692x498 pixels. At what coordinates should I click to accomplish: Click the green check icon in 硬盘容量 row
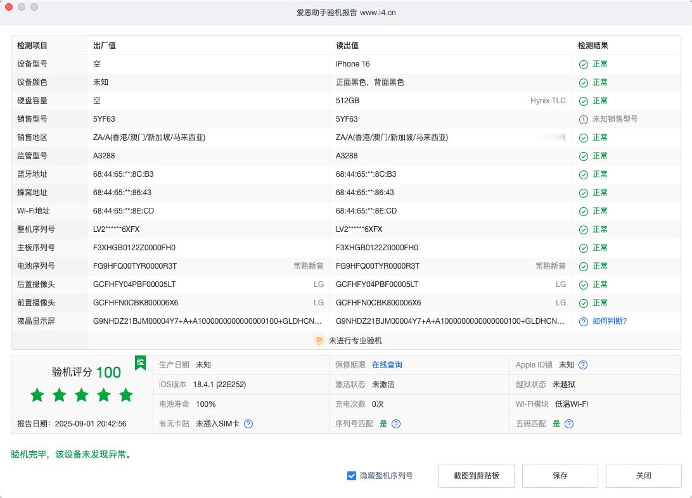(x=584, y=101)
